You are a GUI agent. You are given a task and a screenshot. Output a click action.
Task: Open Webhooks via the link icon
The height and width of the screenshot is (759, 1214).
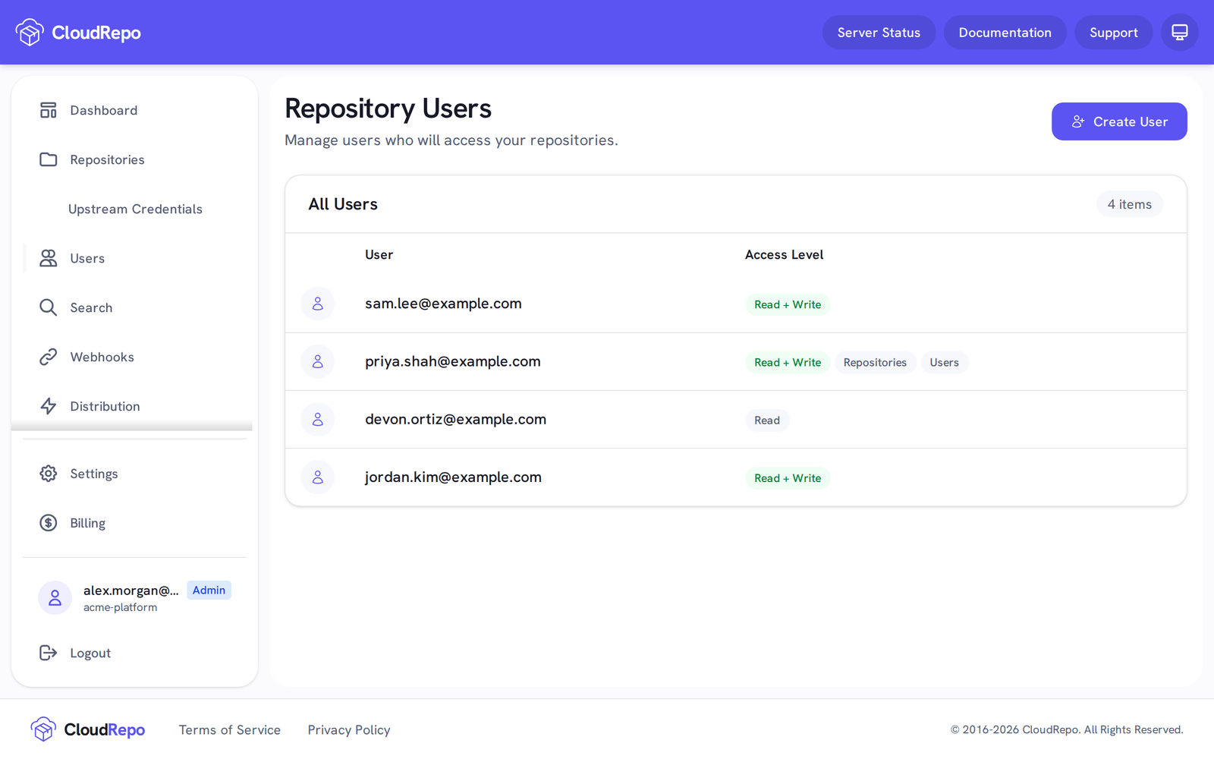click(x=49, y=357)
